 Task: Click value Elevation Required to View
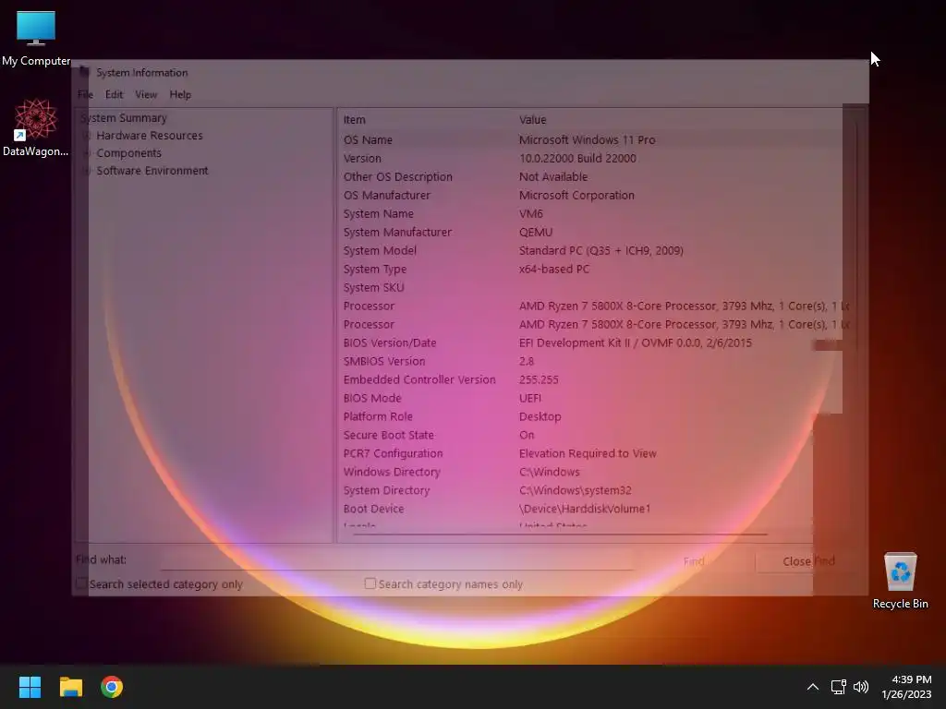pyautogui.click(x=588, y=453)
